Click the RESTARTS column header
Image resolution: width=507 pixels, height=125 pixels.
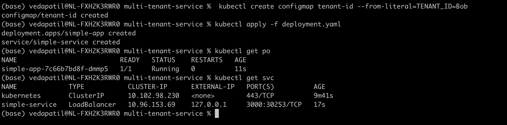(207, 60)
